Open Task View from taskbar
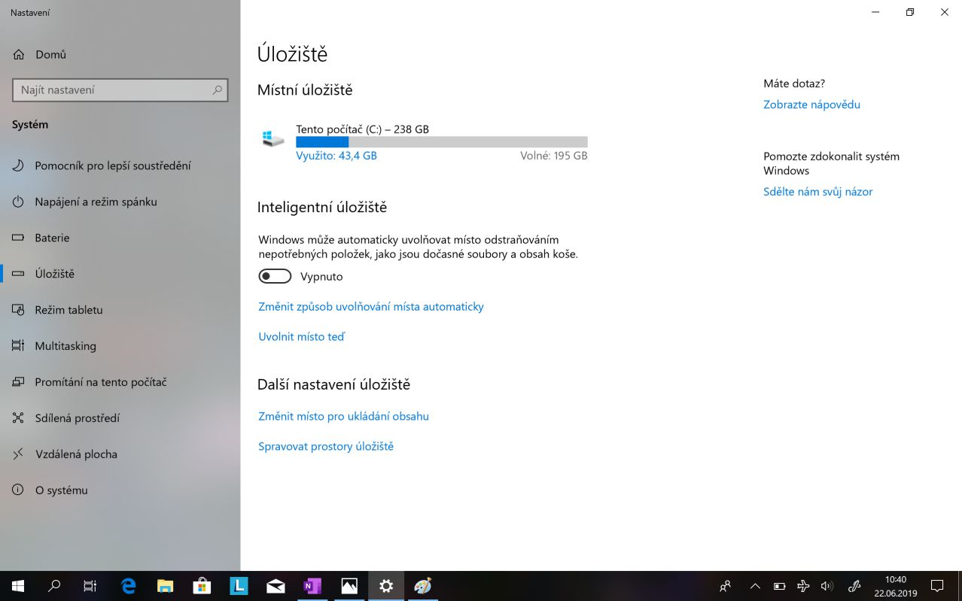 coord(90,586)
